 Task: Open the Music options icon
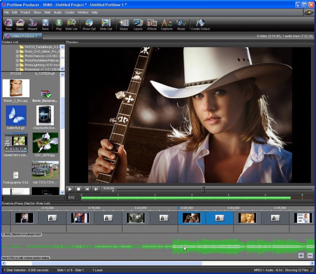coord(181,23)
